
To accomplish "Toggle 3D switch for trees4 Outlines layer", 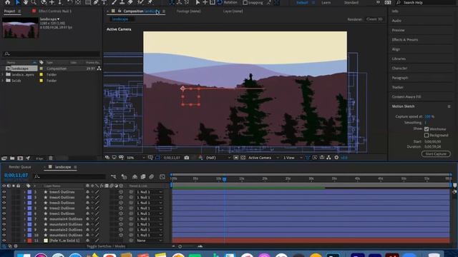I will (x=121, y=197).
